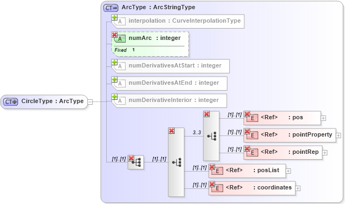
Task: Click the [1]..[1] label before coordinates
Action: tap(200, 185)
